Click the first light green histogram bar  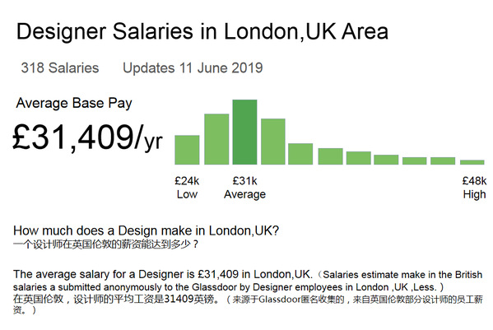tap(187, 150)
